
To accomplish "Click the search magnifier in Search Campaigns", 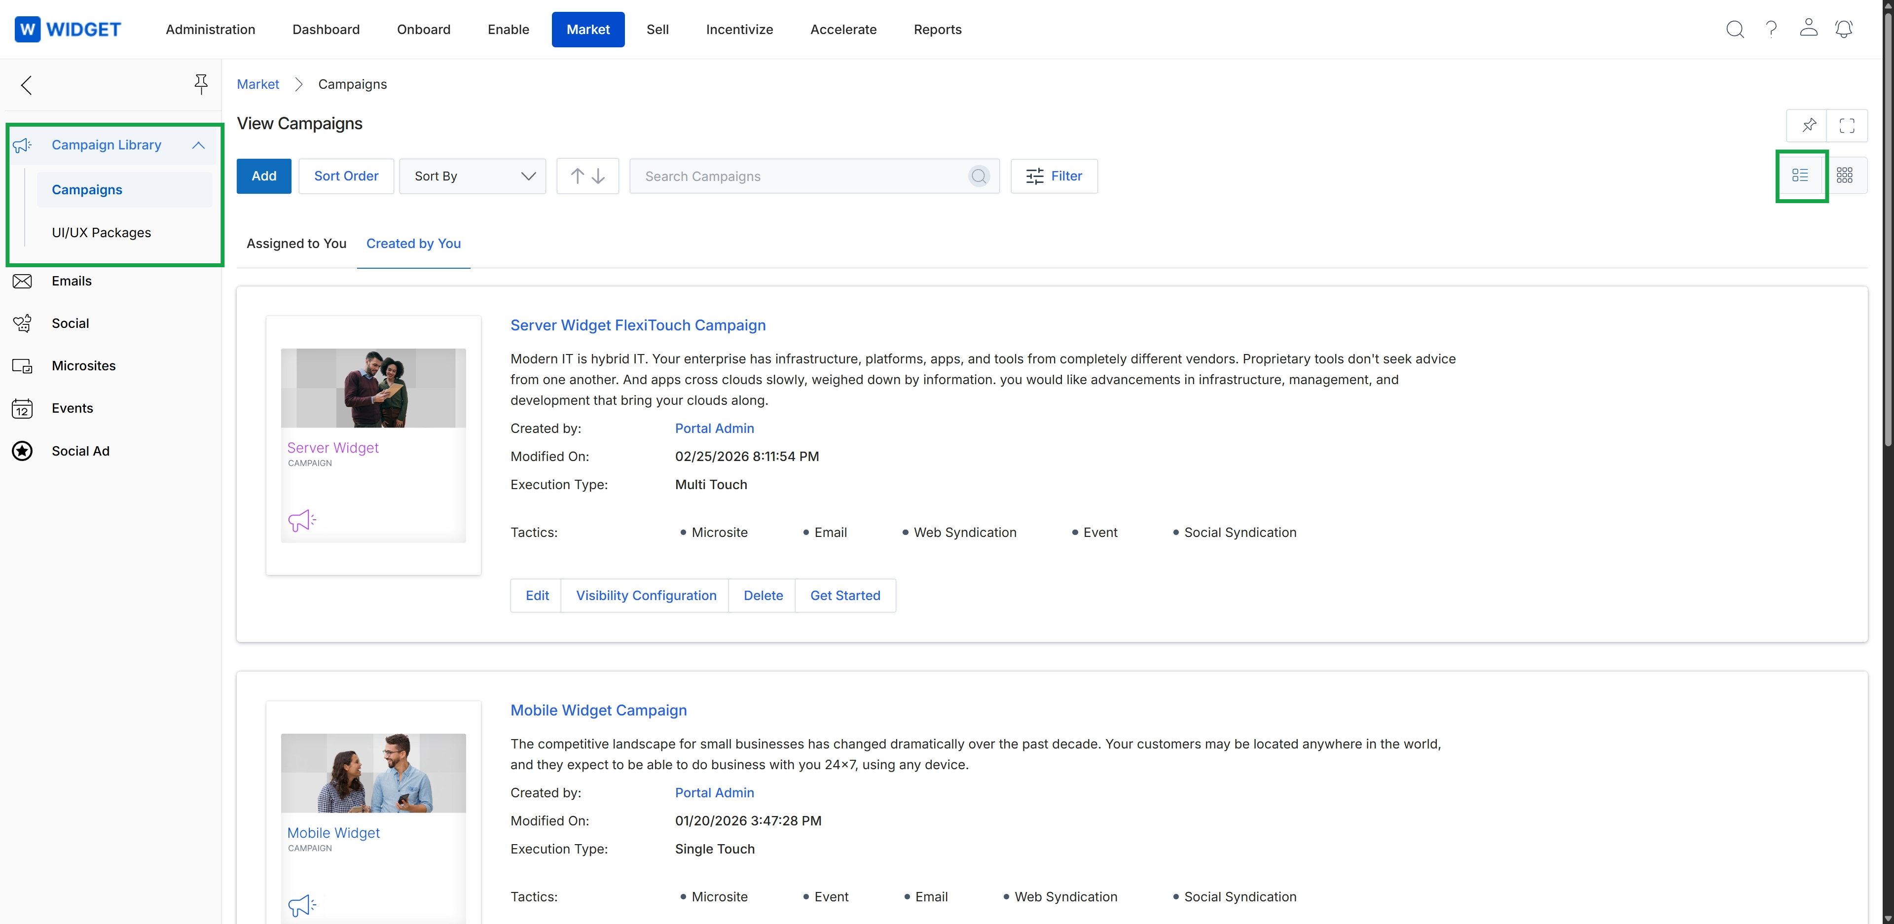I will [979, 177].
